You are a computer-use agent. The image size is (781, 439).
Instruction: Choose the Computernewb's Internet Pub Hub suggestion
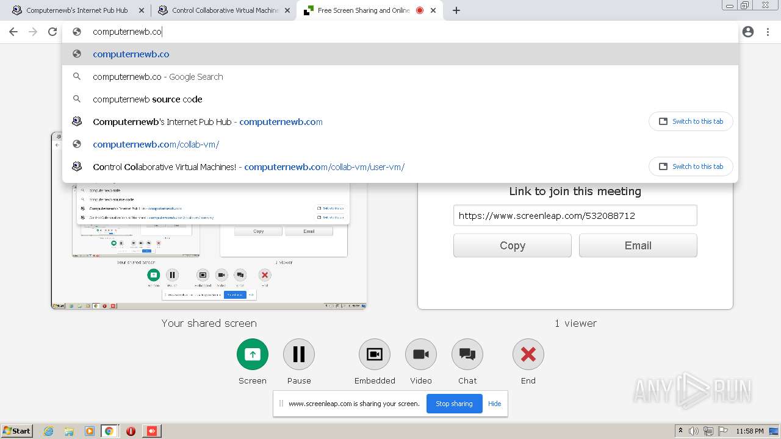click(x=354, y=122)
